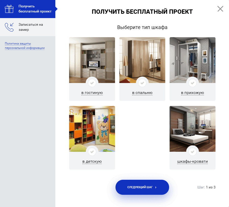This screenshot has height=207, width=229.
Task: Check the 'в спальню' checkmark circle
Action: pyautogui.click(x=142, y=83)
